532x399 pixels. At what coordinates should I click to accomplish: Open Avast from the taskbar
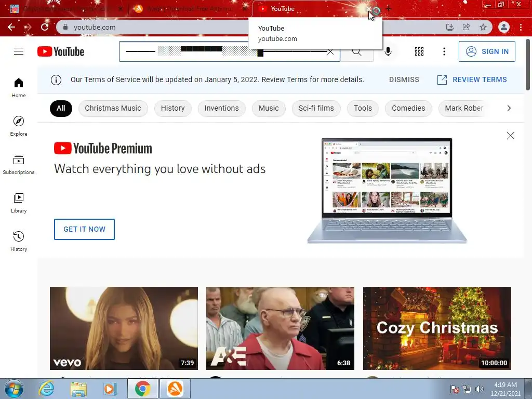(x=175, y=389)
